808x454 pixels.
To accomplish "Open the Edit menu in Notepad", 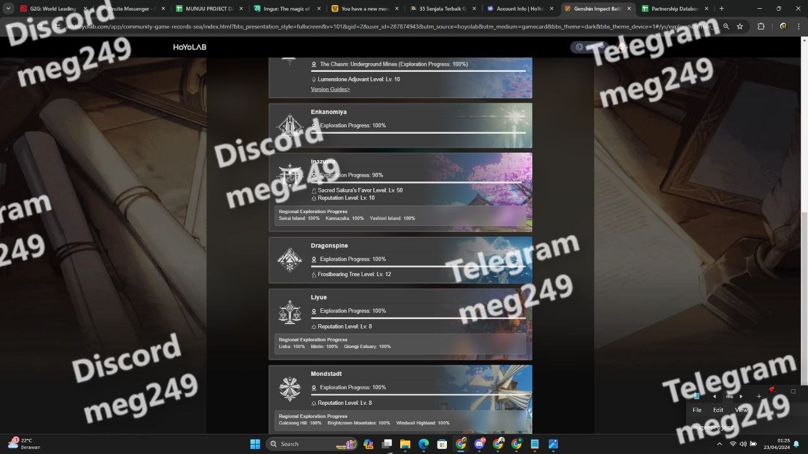I will [718, 410].
